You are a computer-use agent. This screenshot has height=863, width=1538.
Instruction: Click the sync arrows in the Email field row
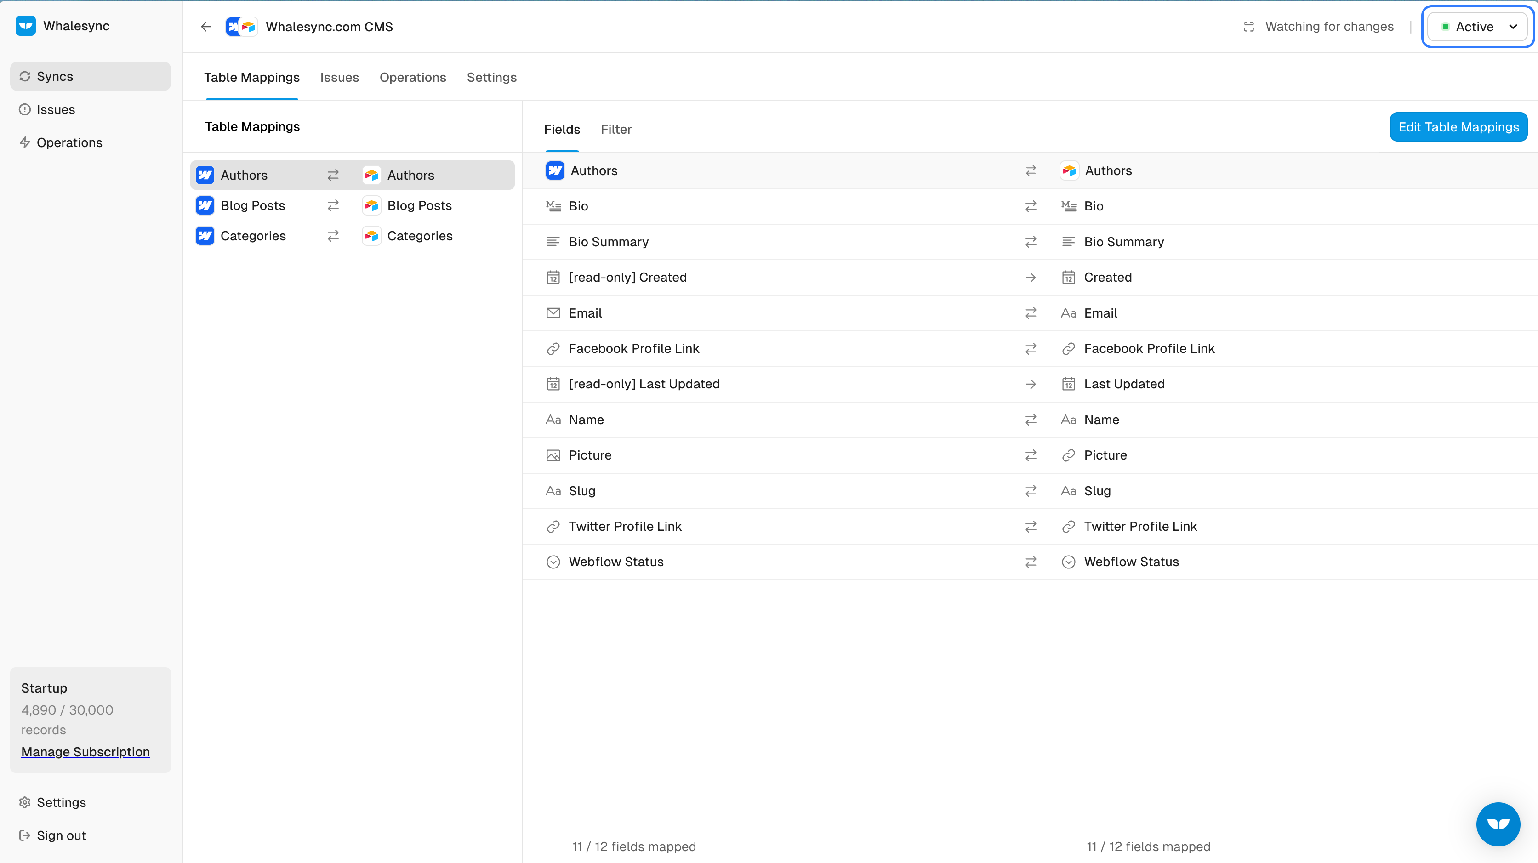pos(1031,313)
